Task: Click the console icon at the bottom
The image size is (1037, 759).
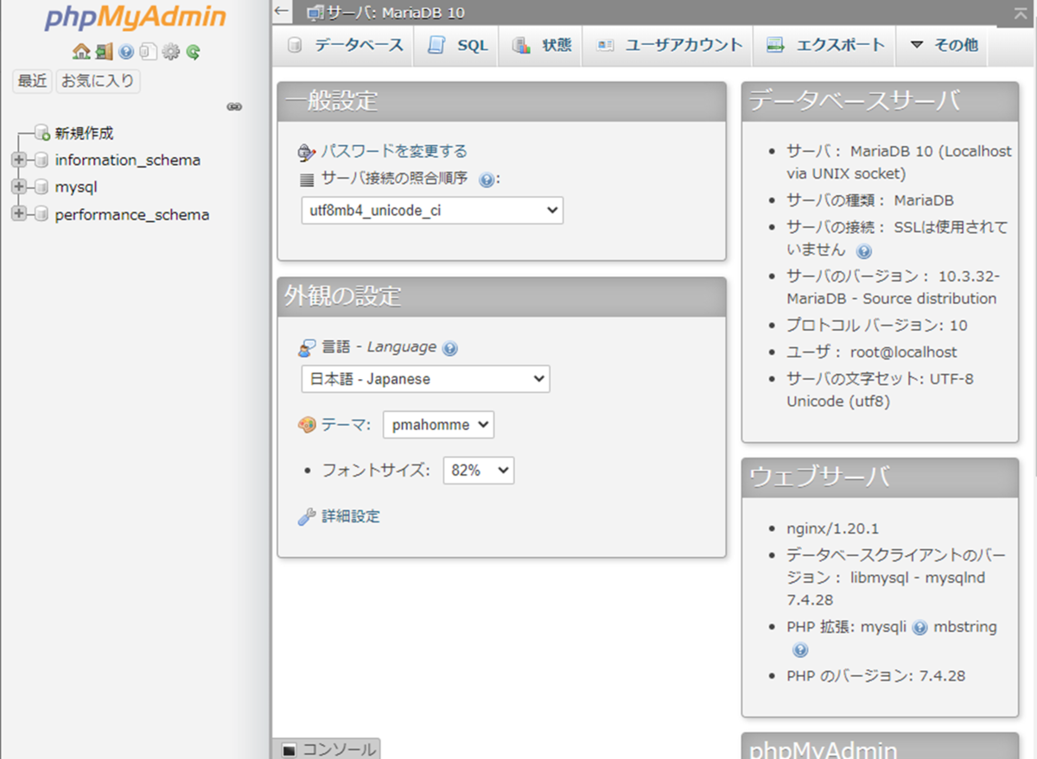Action: [x=289, y=750]
